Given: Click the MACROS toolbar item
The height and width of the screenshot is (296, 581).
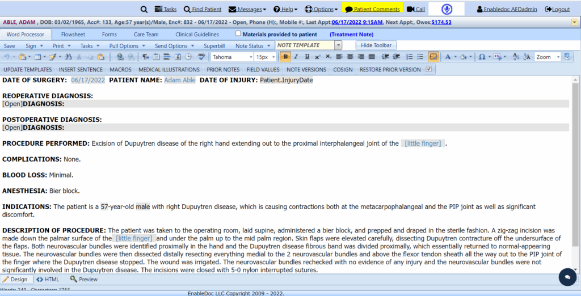Looking at the screenshot, I should coord(120,69).
